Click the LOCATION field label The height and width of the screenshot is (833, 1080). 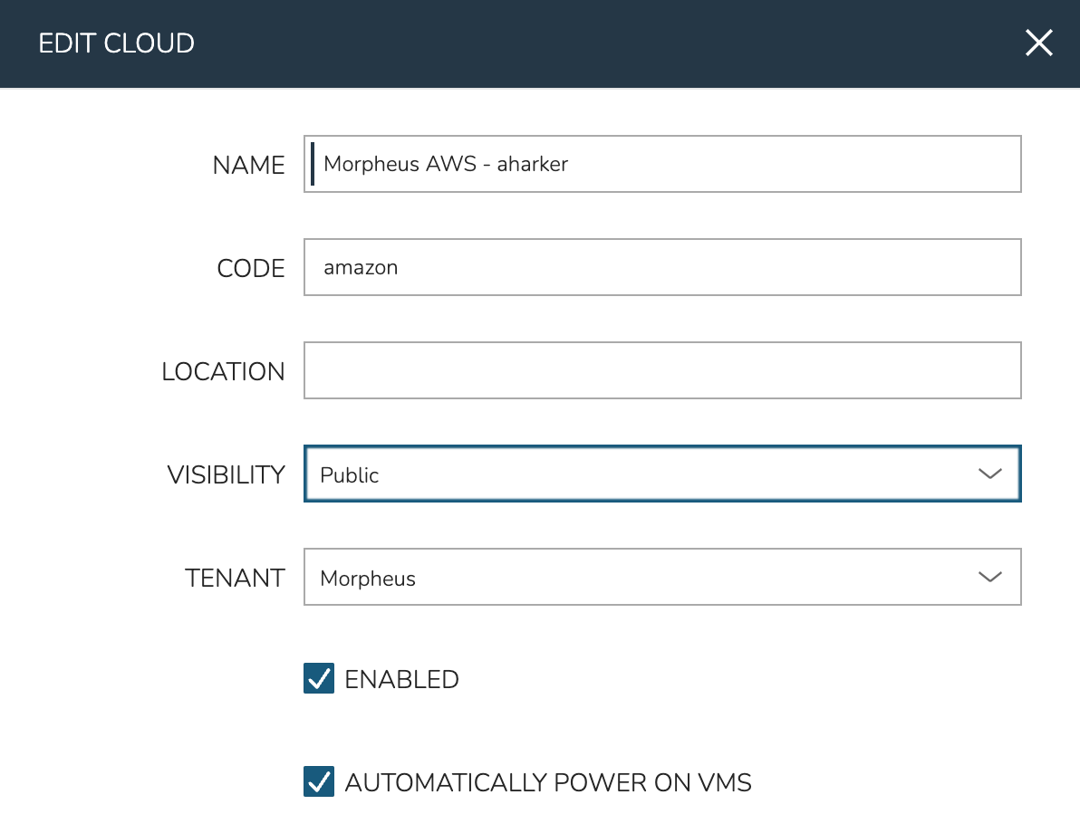[223, 371]
